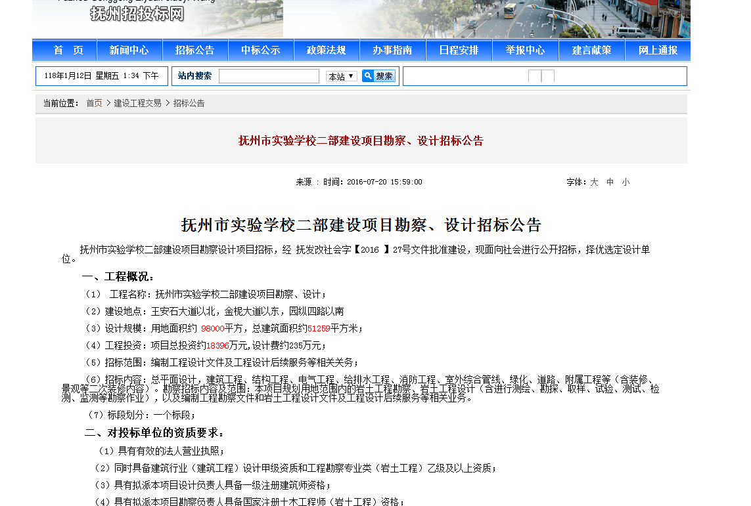Select the 中标公示 navigation tab
The width and height of the screenshot is (751, 506).
261,51
